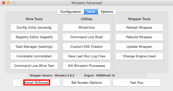Open Config Utility (winecfg)

coord(34,27)
